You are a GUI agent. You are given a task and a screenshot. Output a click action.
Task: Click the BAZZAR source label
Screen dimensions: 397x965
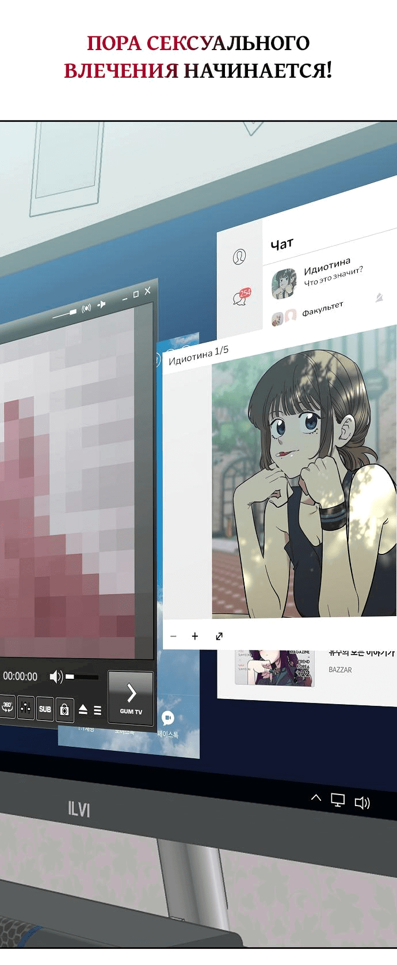point(340,670)
